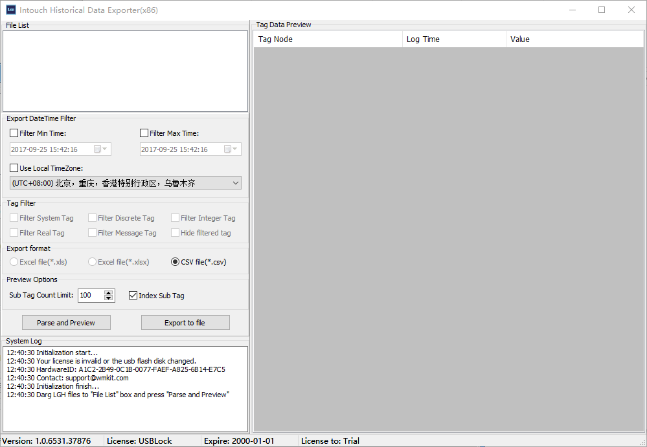Check the Filter Real Tag option
The image size is (647, 447).
click(14, 233)
